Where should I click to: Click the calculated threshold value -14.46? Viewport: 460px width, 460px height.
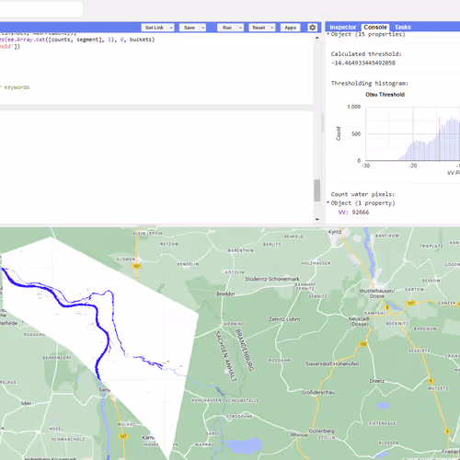pyautogui.click(x=363, y=63)
